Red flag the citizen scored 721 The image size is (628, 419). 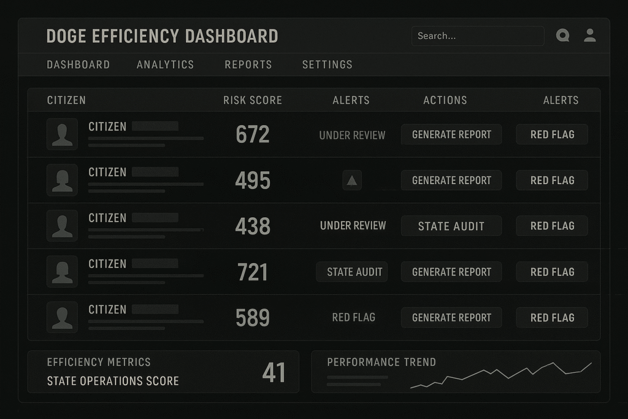(x=553, y=272)
